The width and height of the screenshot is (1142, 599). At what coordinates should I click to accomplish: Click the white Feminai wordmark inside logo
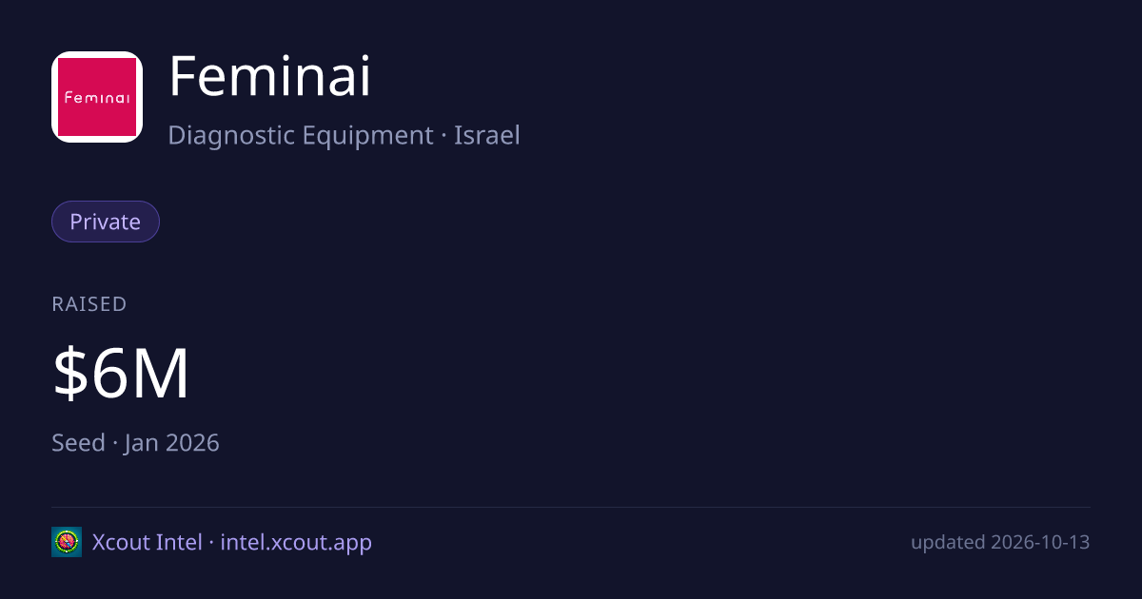point(97,97)
